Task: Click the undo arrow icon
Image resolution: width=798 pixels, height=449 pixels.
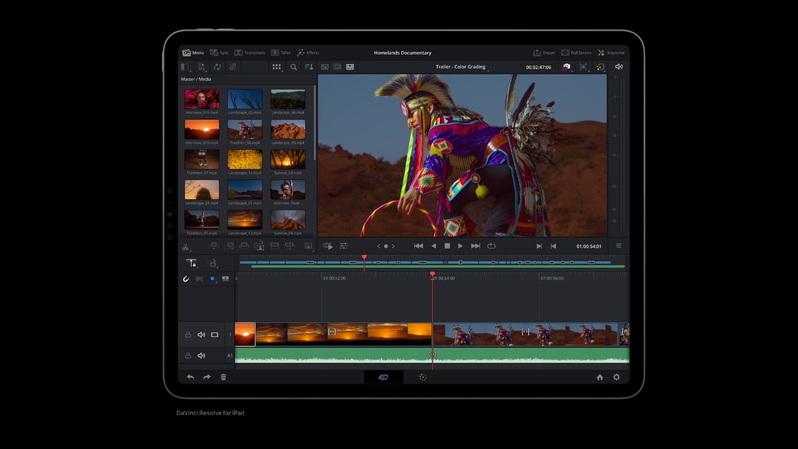Action: [x=191, y=377]
